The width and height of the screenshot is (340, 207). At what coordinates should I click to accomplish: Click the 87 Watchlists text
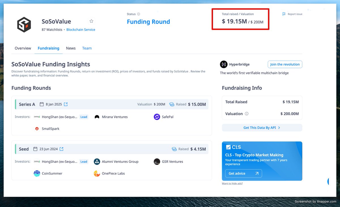click(x=52, y=29)
